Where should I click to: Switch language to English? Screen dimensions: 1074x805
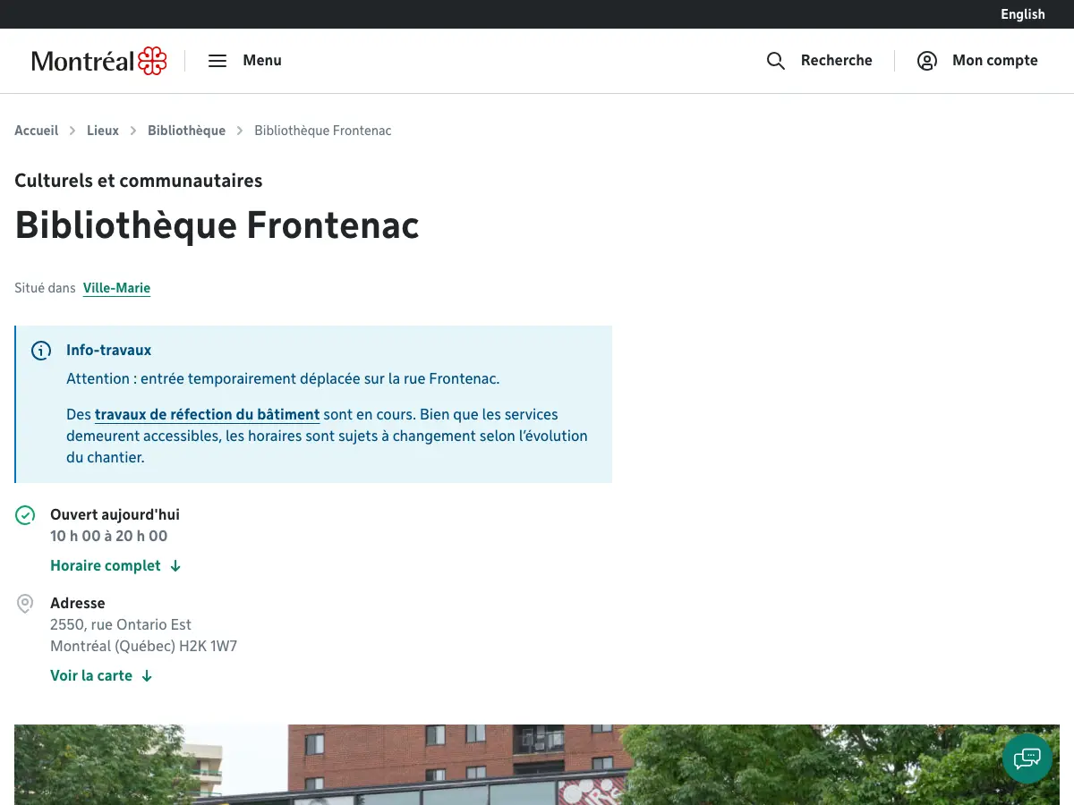(x=1023, y=14)
